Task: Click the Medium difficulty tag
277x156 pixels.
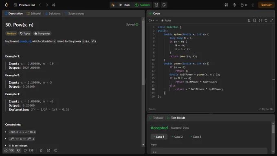Action: point(11,33)
